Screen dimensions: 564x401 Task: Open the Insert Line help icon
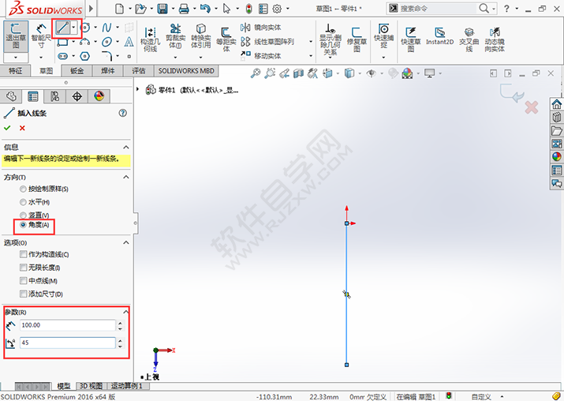click(122, 113)
